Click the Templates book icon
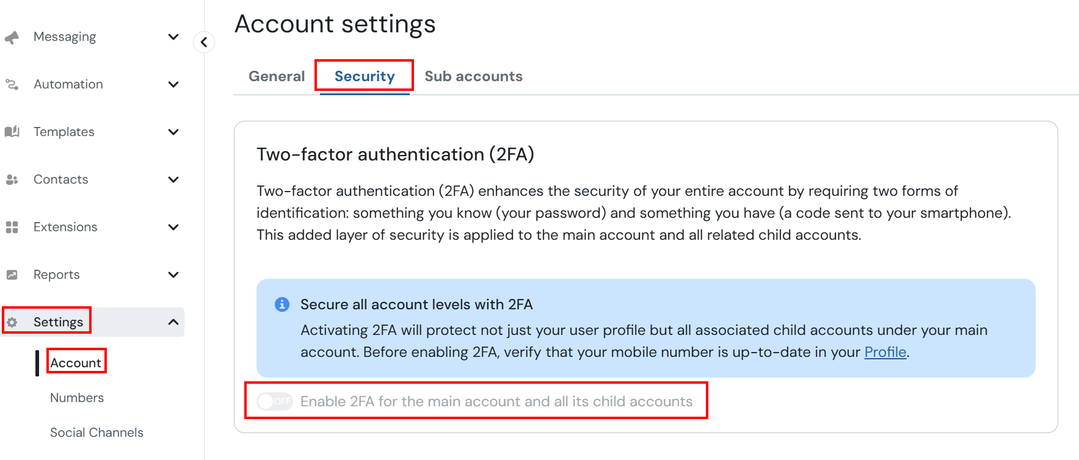This screenshot has width=1079, height=460. [12, 132]
